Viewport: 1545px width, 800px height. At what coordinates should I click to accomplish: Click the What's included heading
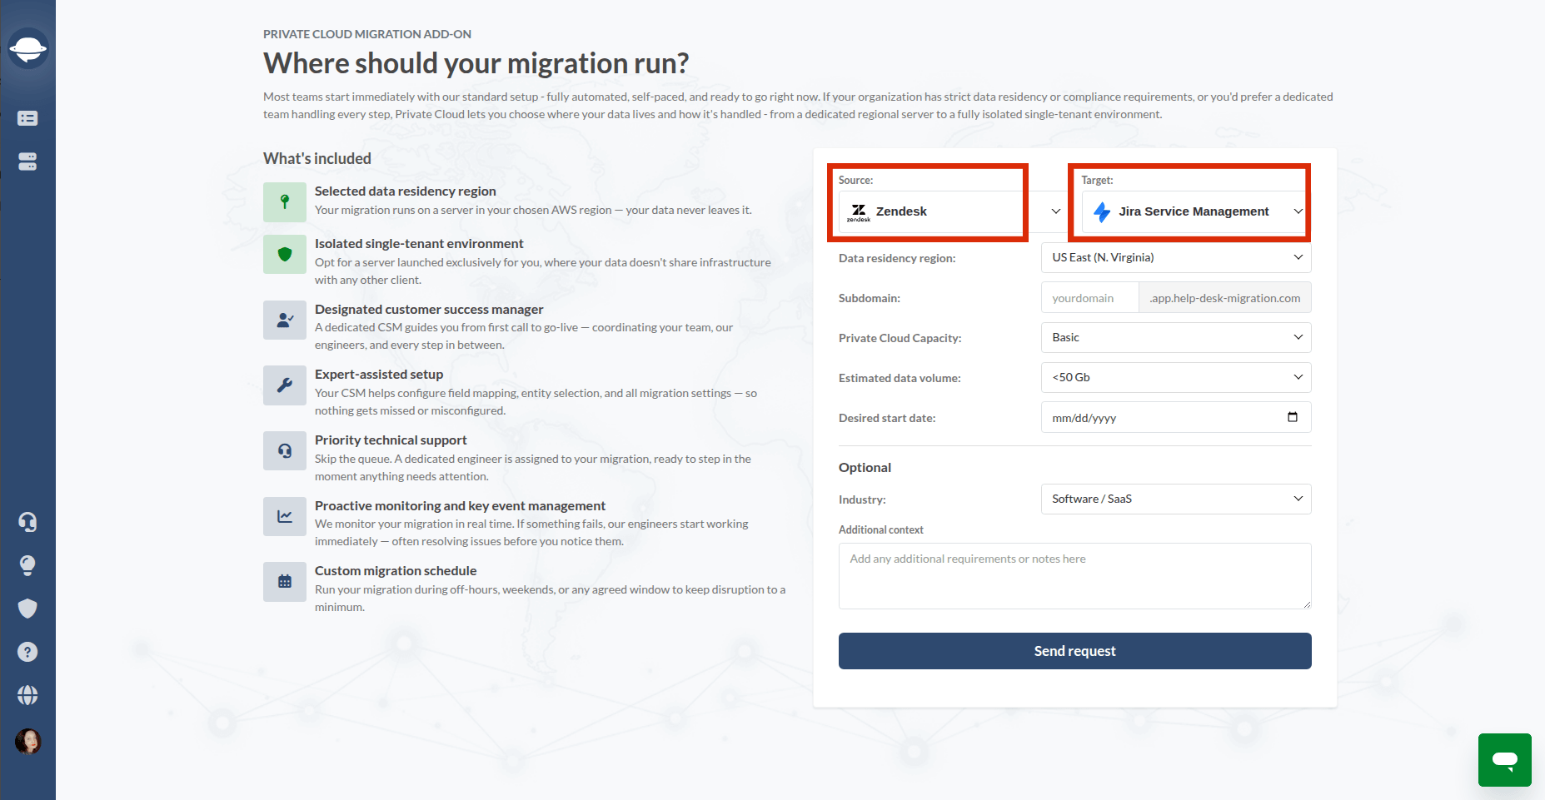[x=317, y=158]
